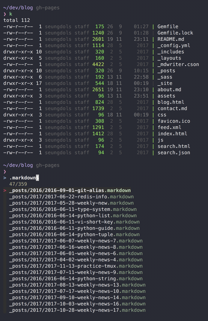This screenshot has width=208, height=321.
Task: Pick the 2017-11-13-practice-tmux.markdown entry
Action: 76,266
